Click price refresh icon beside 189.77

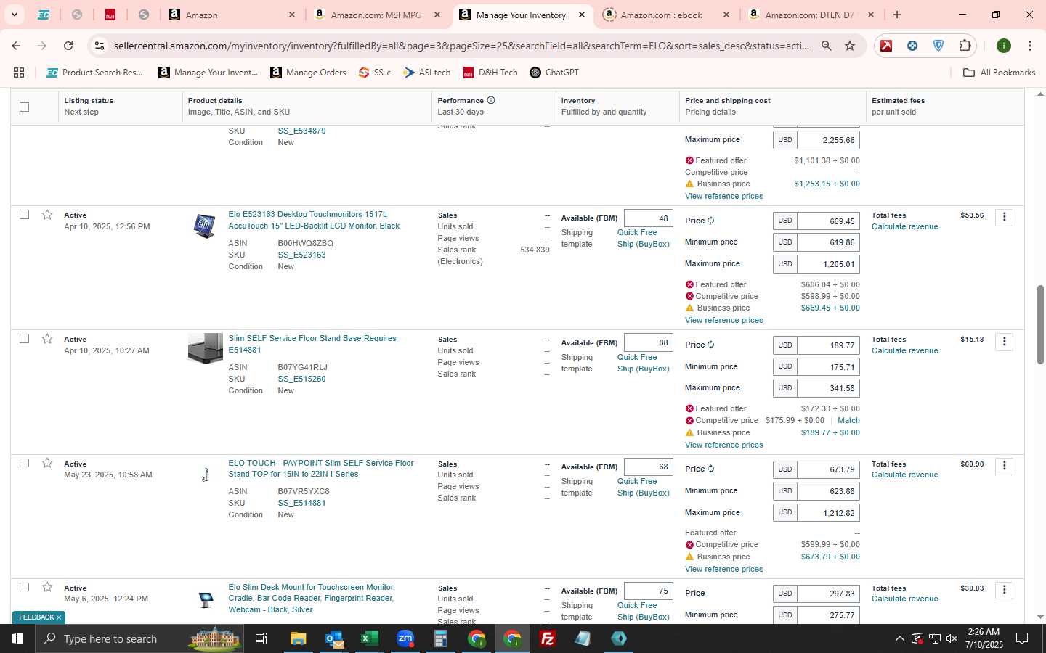click(711, 345)
